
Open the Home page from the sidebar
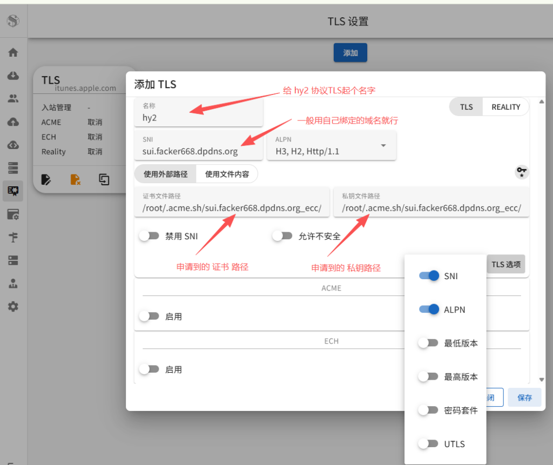click(13, 52)
